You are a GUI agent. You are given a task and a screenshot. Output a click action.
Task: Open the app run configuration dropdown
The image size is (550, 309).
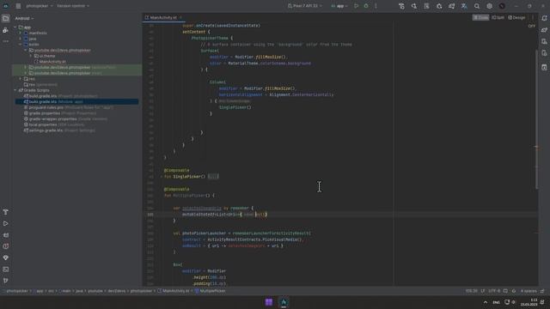click(x=339, y=6)
